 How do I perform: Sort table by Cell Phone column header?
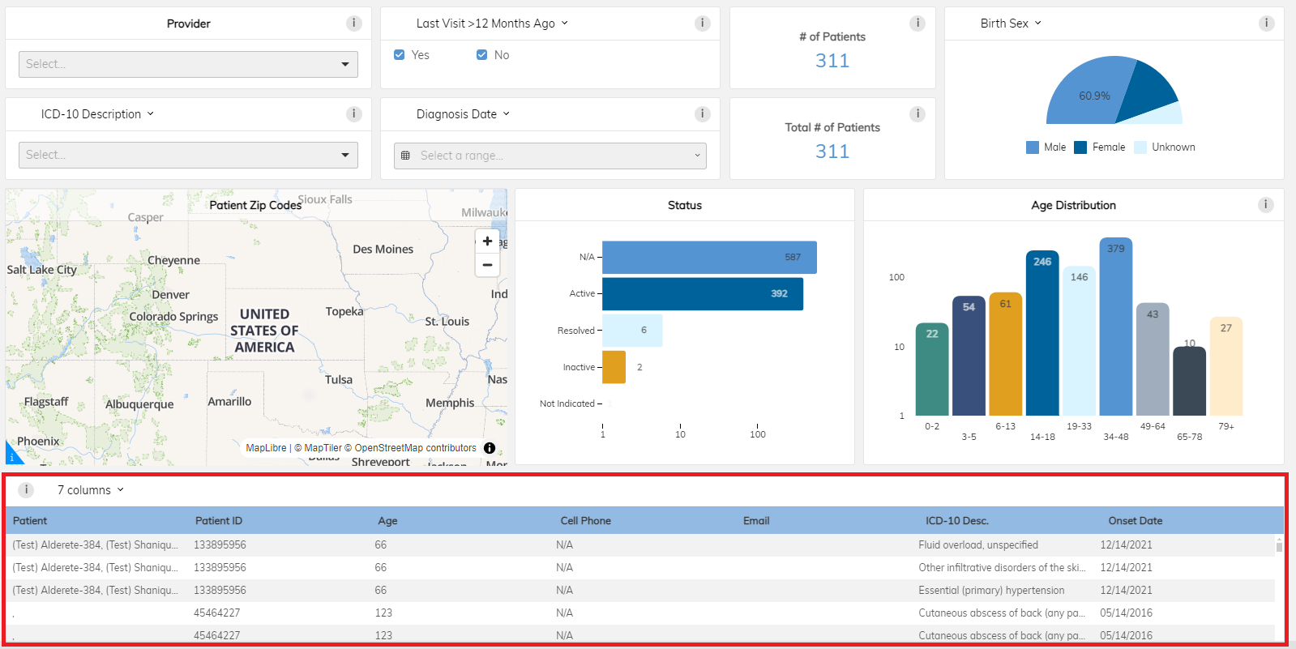coord(585,521)
